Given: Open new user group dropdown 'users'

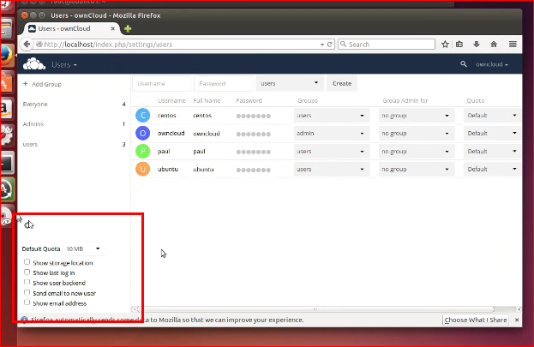Looking at the screenshot, I should coord(289,83).
